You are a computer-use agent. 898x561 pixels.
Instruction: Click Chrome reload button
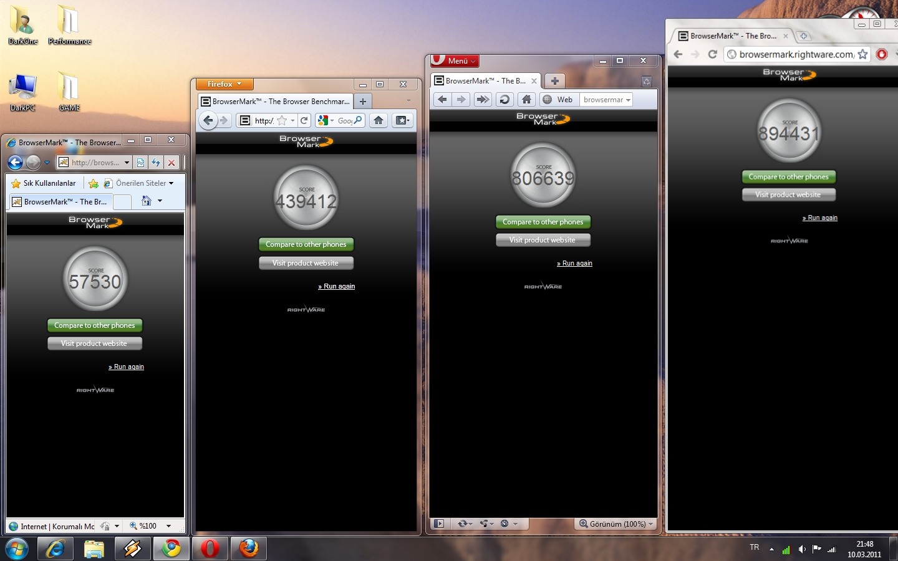tap(712, 54)
